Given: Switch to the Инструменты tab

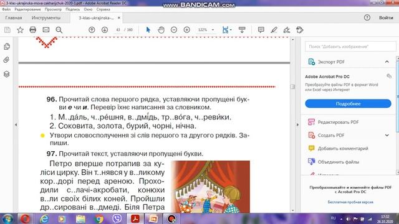Looking at the screenshot, I should click(46, 18).
